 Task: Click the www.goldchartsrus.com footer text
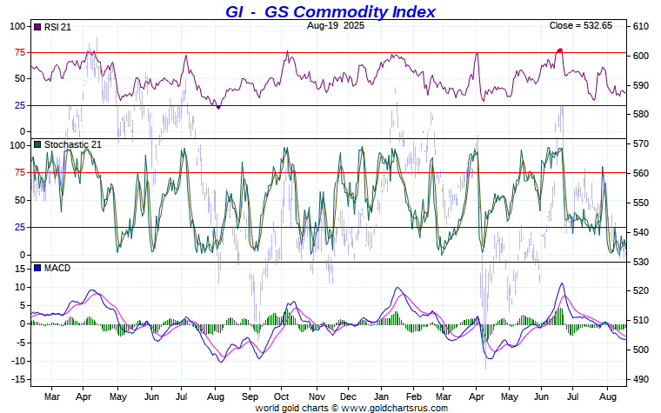click(395, 408)
